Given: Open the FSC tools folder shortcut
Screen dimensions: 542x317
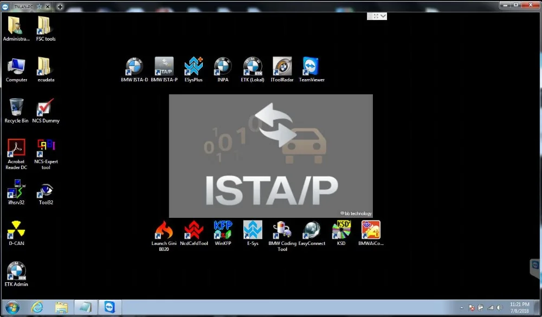Looking at the screenshot, I should tap(46, 28).
